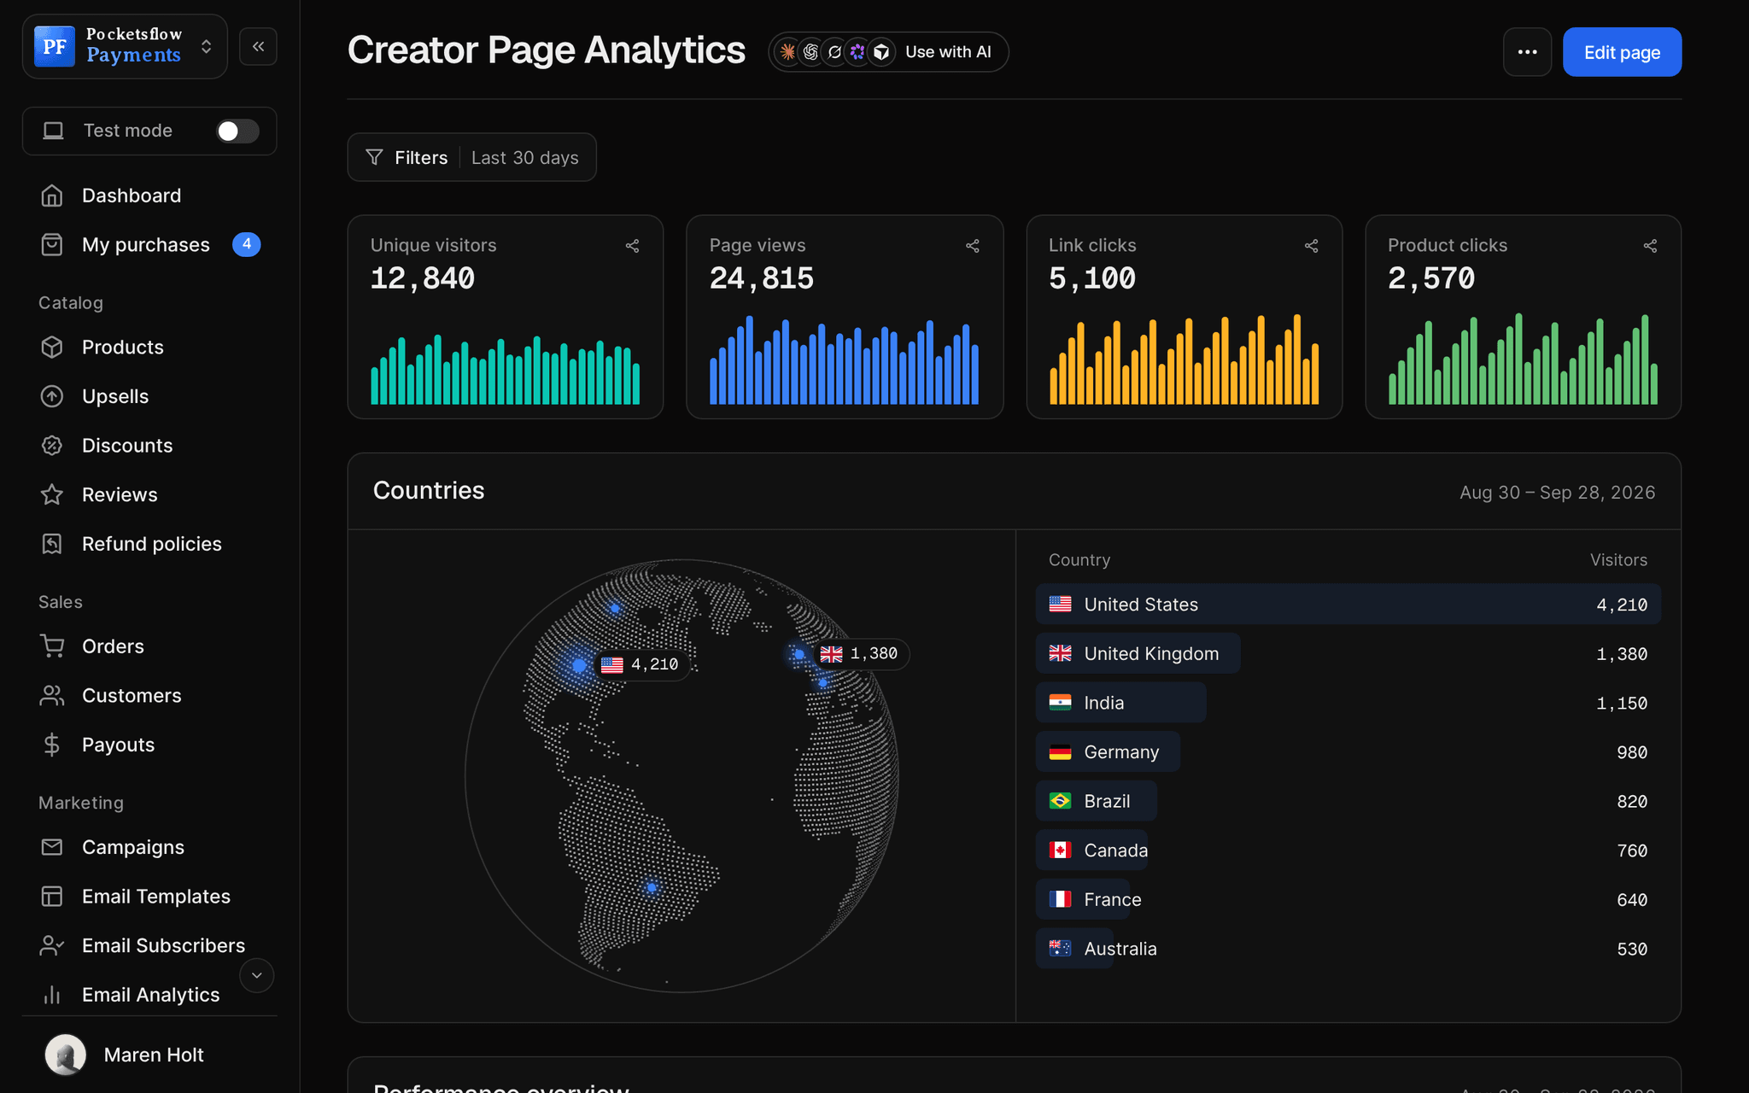The height and width of the screenshot is (1093, 1749).
Task: Open the Pocketsflow Payments workspace switcher
Action: click(125, 46)
